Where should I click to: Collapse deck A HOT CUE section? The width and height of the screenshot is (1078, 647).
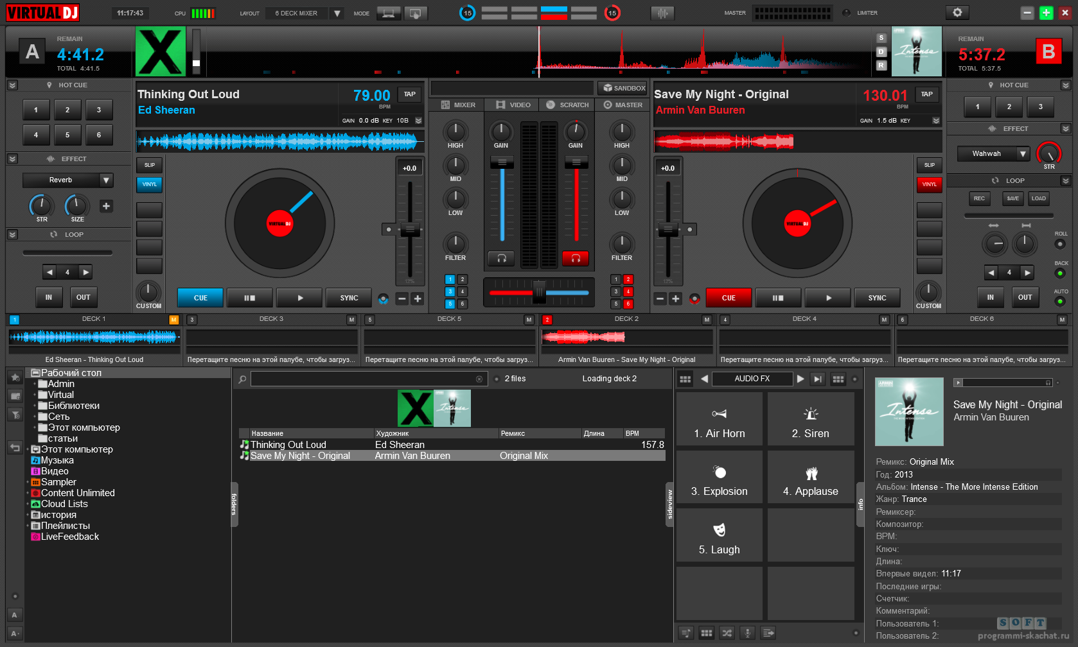click(12, 85)
